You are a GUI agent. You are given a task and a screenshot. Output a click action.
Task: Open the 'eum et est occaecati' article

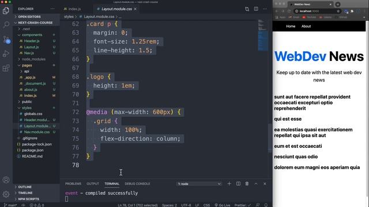click(x=298, y=146)
